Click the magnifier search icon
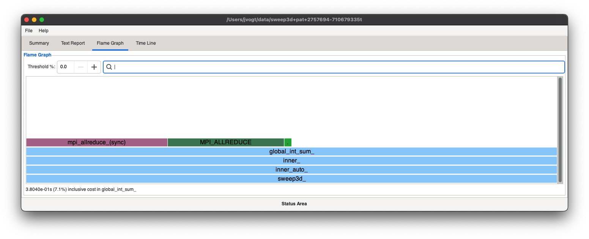 [109, 67]
